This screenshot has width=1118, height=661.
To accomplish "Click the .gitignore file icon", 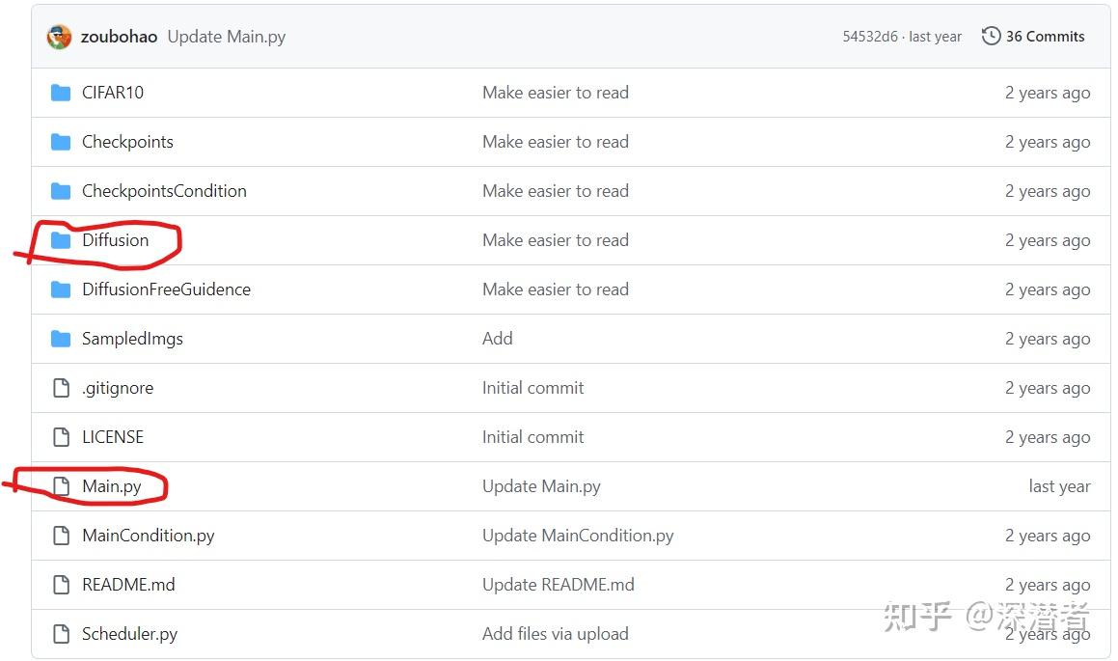I will (x=61, y=388).
